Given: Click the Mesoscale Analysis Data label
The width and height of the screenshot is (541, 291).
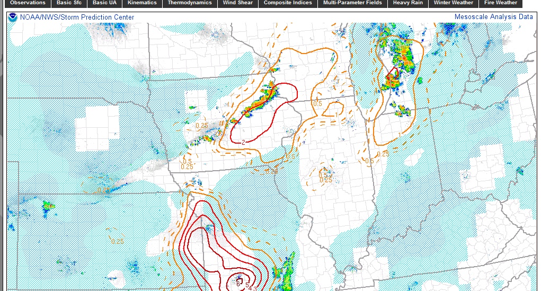Looking at the screenshot, I should click(494, 17).
